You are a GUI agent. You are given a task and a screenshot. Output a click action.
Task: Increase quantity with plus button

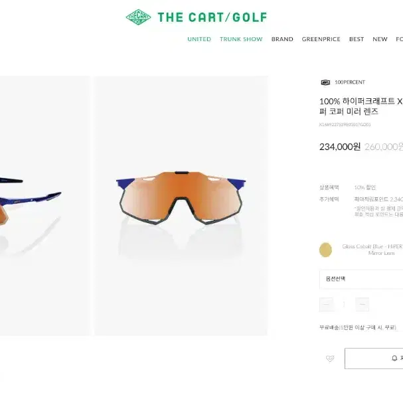pos(362,304)
